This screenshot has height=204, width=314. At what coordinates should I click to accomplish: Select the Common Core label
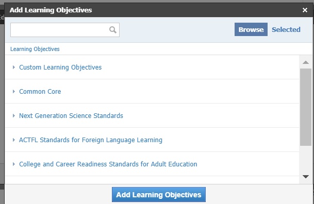(x=40, y=92)
